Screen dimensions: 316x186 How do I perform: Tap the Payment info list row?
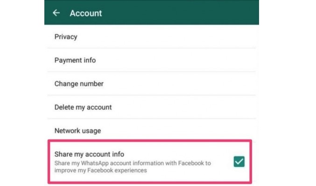[x=149, y=60]
